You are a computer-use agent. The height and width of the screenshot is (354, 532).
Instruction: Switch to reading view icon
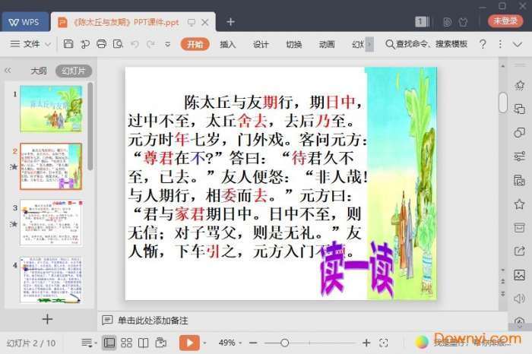pyautogui.click(x=143, y=343)
